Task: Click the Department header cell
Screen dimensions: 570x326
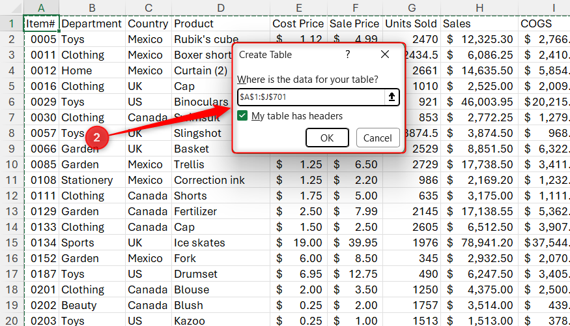Action: [93, 23]
